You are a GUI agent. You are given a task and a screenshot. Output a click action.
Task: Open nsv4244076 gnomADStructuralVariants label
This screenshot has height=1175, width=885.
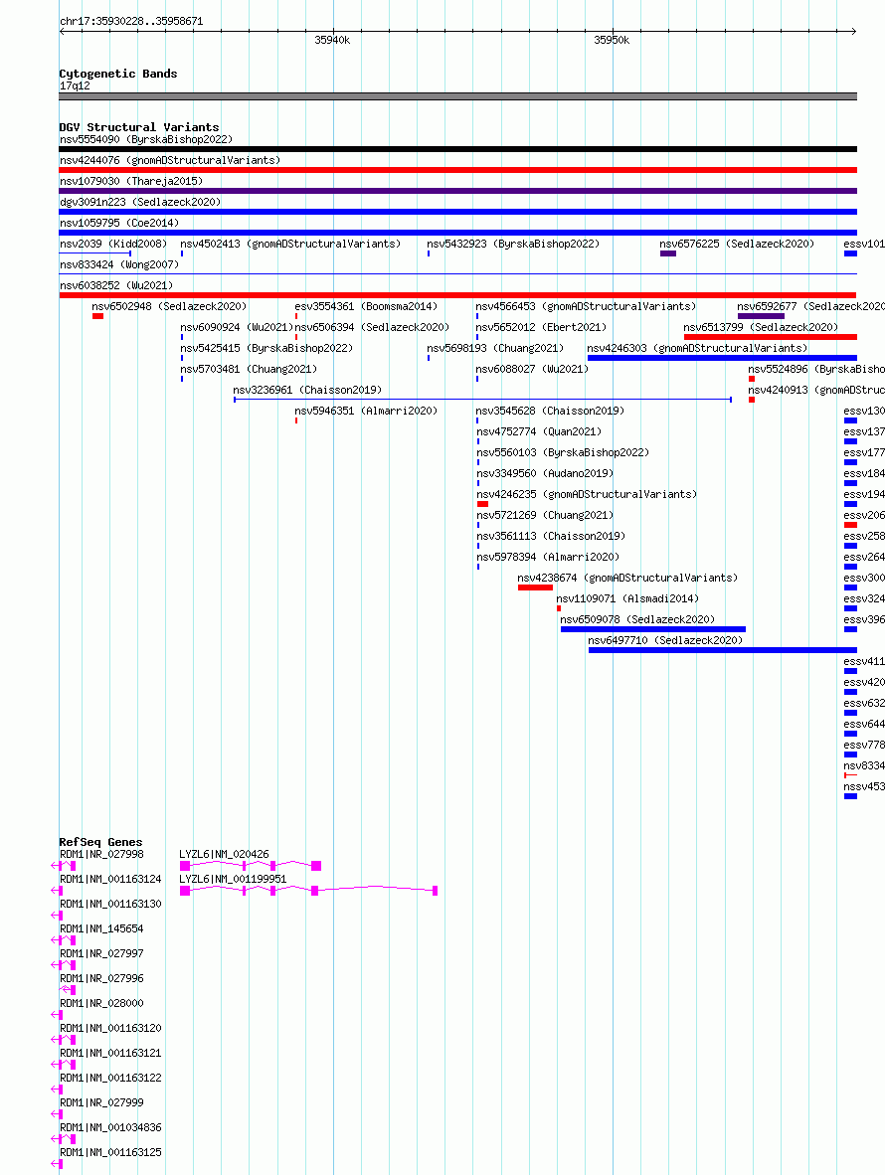click(x=170, y=160)
